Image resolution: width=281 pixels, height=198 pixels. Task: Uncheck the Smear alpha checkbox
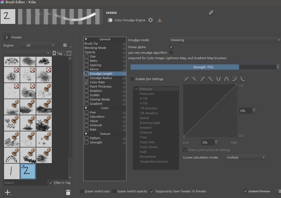(x=171, y=47)
